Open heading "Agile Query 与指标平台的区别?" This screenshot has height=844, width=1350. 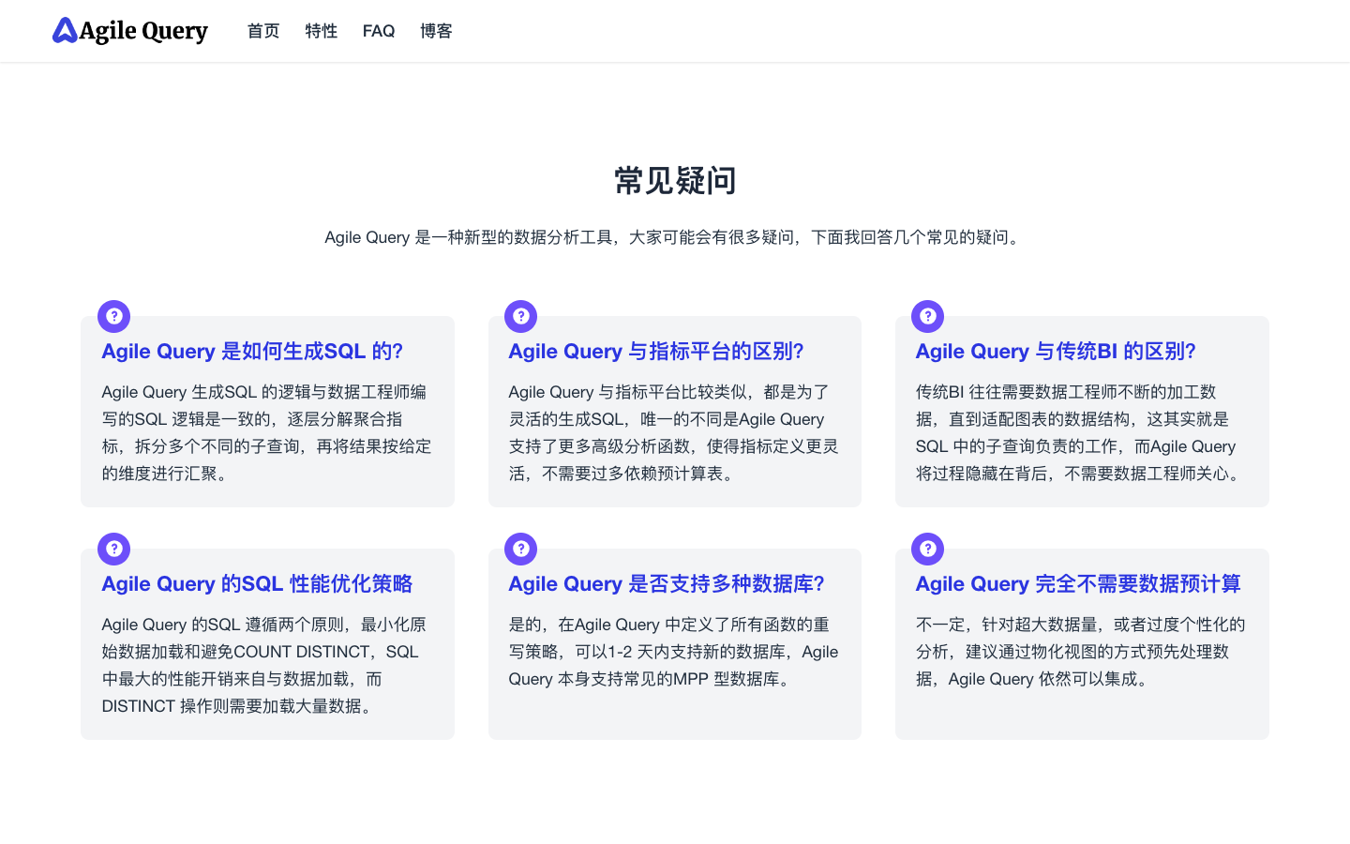pos(656,352)
